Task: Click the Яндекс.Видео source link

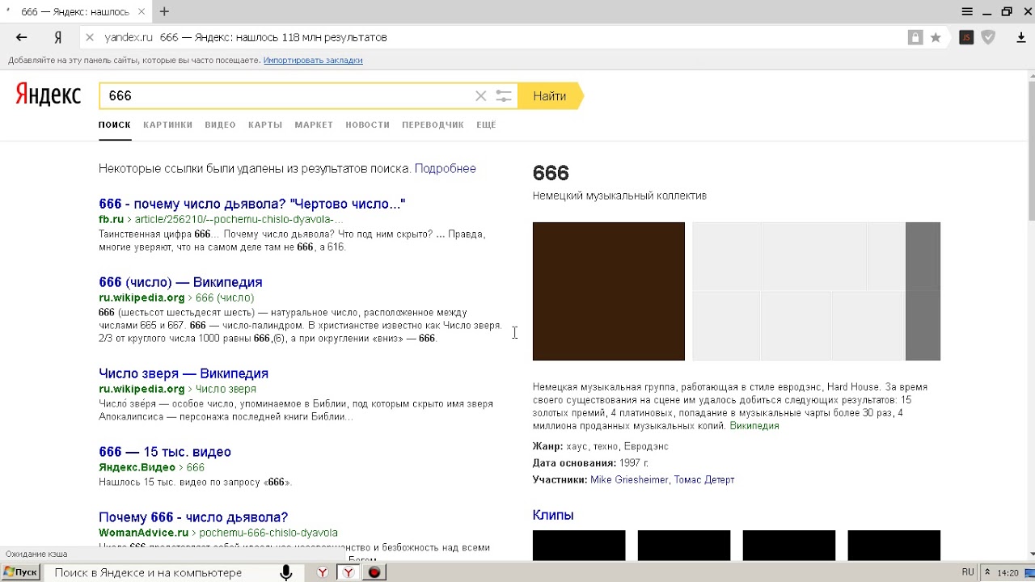Action: tap(137, 467)
